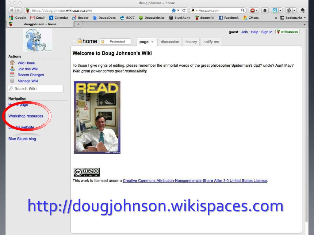
Task: Click the Greasemonkey monkey face icon
Action: (289, 10)
